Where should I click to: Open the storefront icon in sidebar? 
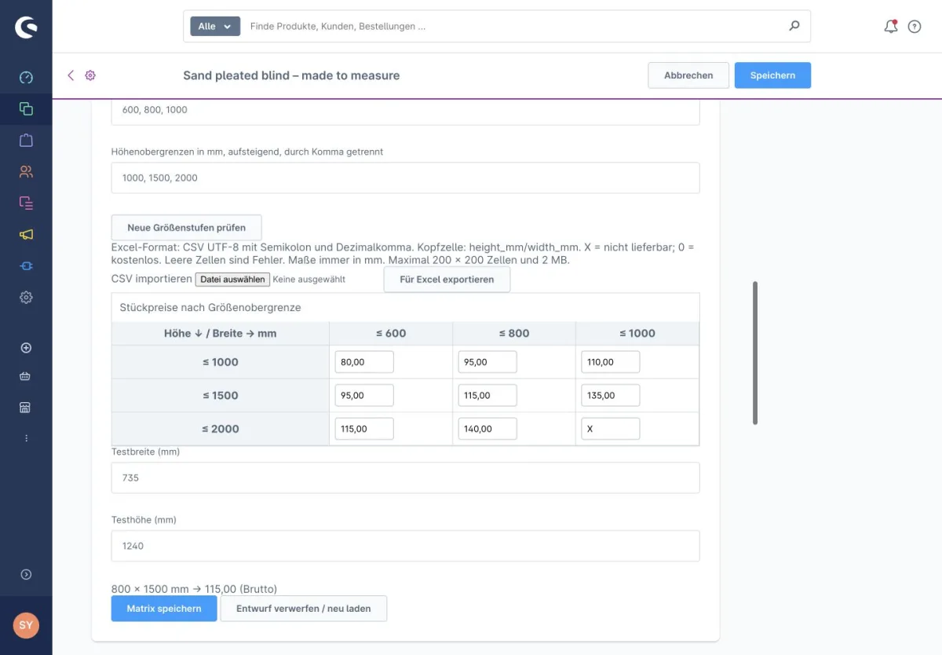click(x=26, y=408)
